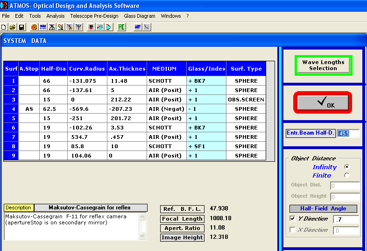The height and width of the screenshot is (251, 367).
Task: Enable the X Direction checkbox
Action: [292, 229]
